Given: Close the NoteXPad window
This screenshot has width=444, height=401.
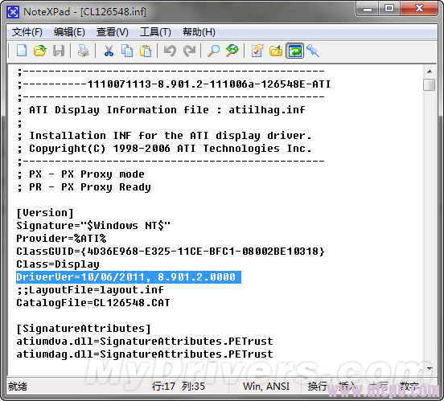Looking at the screenshot, I should (419, 9).
